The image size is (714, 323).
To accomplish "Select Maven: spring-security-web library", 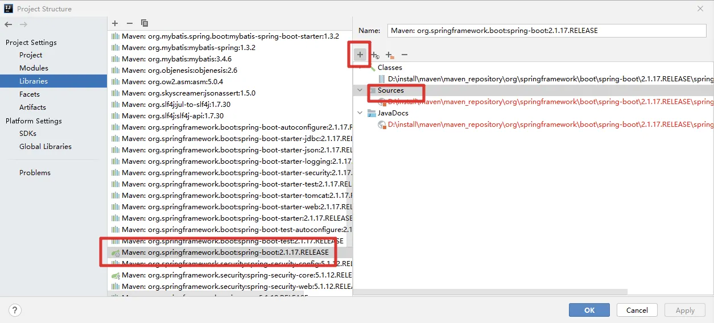I will click(230, 287).
